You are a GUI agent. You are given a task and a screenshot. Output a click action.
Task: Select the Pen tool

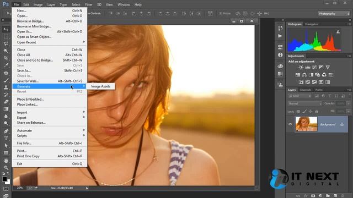(x=6, y=131)
